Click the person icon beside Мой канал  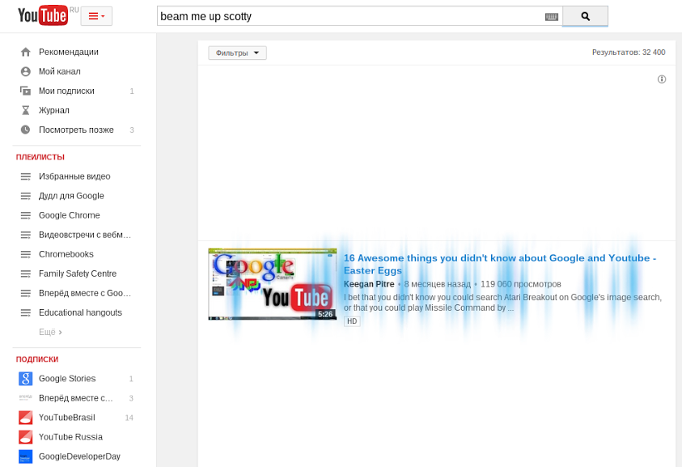pos(26,71)
